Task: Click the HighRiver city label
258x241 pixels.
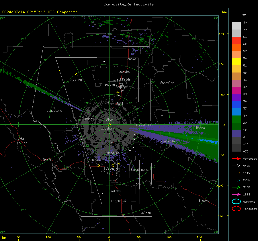Action: coord(119,201)
